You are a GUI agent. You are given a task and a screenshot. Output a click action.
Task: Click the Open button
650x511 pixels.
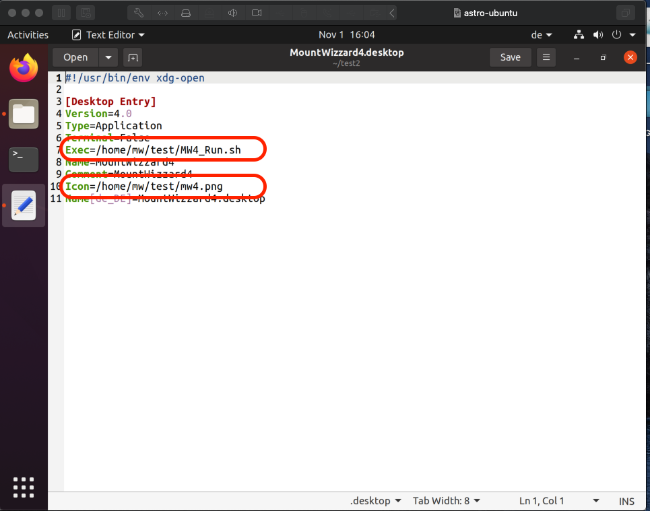click(75, 57)
